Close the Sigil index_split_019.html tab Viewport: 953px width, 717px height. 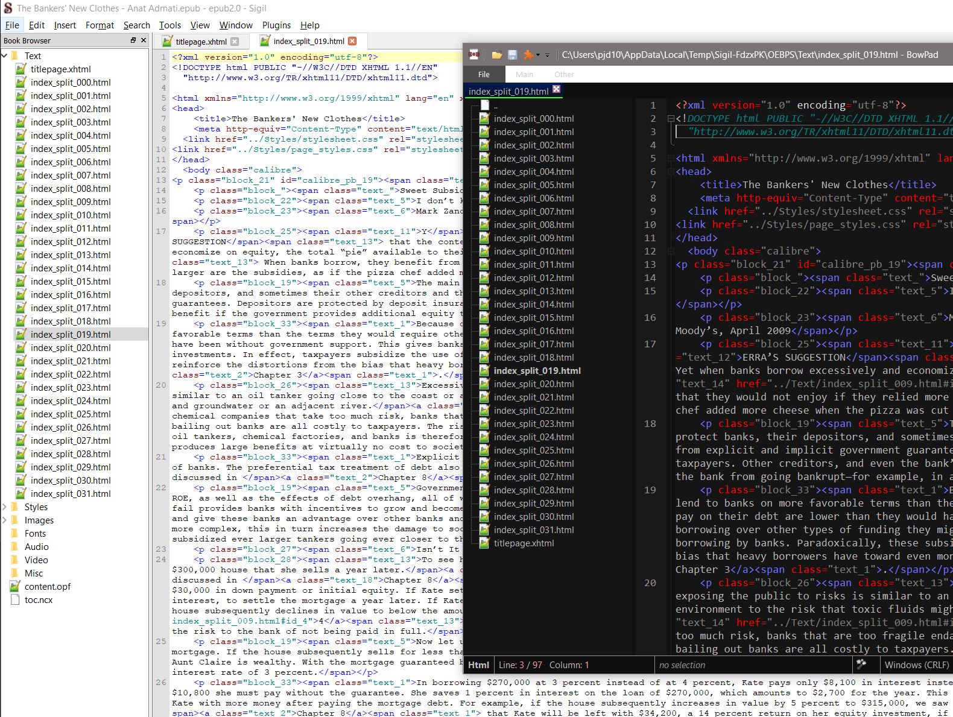[352, 41]
